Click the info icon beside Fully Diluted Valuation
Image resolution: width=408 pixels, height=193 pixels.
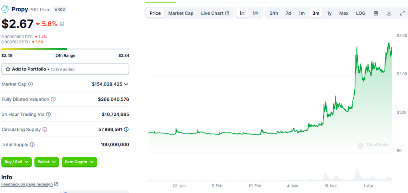coord(53,99)
